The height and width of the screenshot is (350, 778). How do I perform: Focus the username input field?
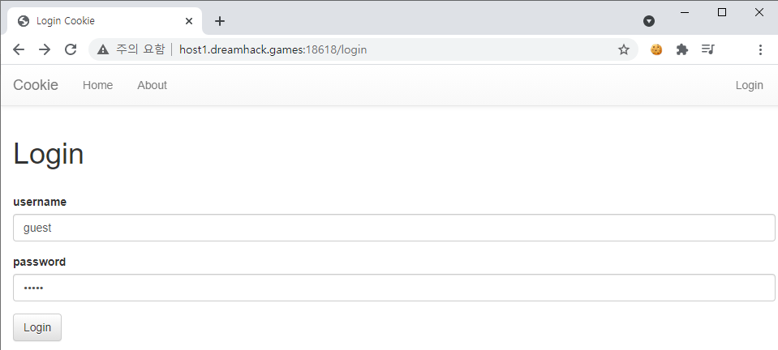394,228
